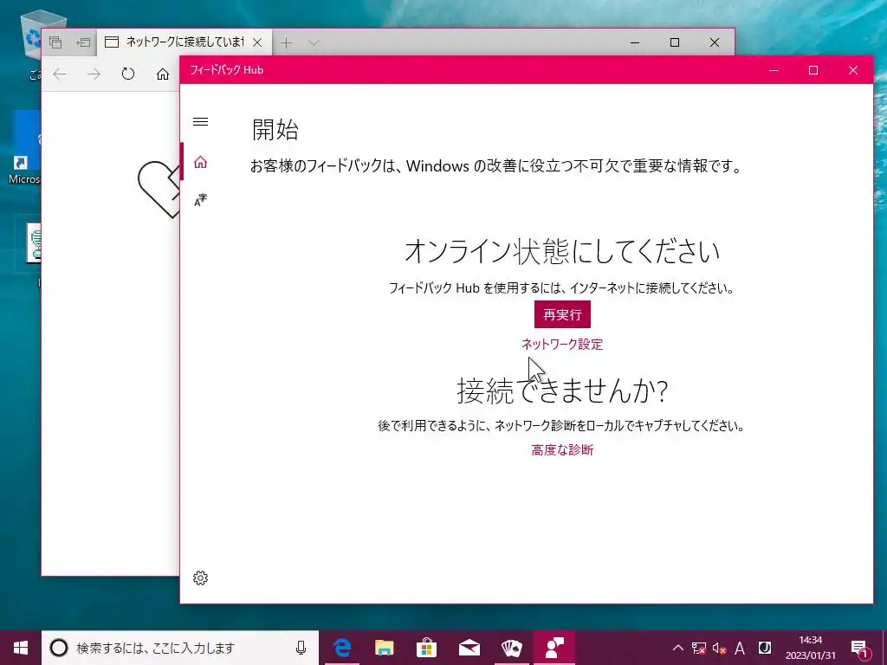
Task: Click the microphone icon in search box
Action: [x=301, y=648]
